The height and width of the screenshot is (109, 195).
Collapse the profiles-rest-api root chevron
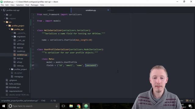click(2, 10)
